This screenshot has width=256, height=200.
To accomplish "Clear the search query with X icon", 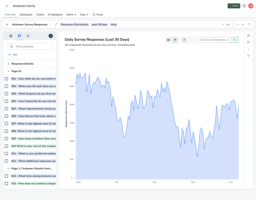I will pyautogui.click(x=223, y=25).
